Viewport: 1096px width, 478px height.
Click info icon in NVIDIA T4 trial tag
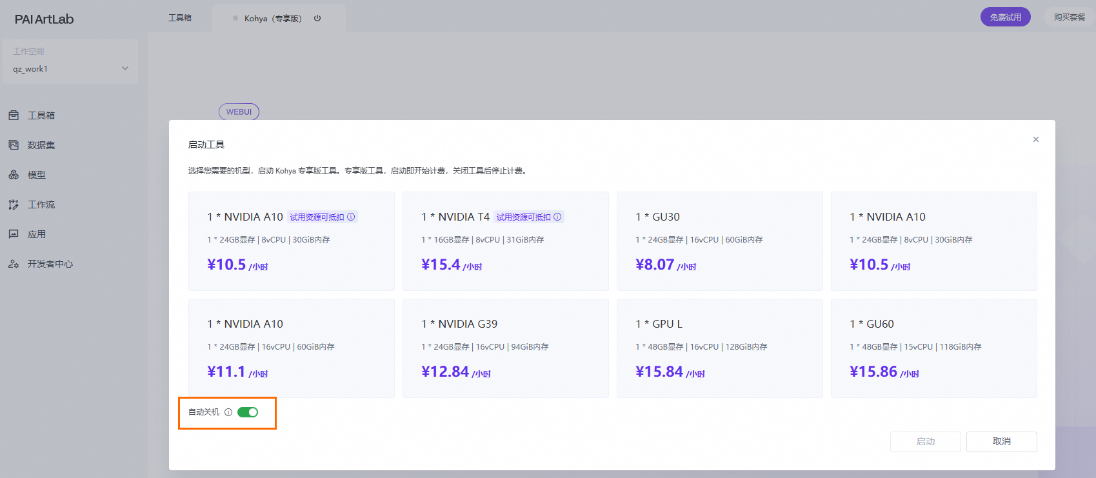point(557,217)
